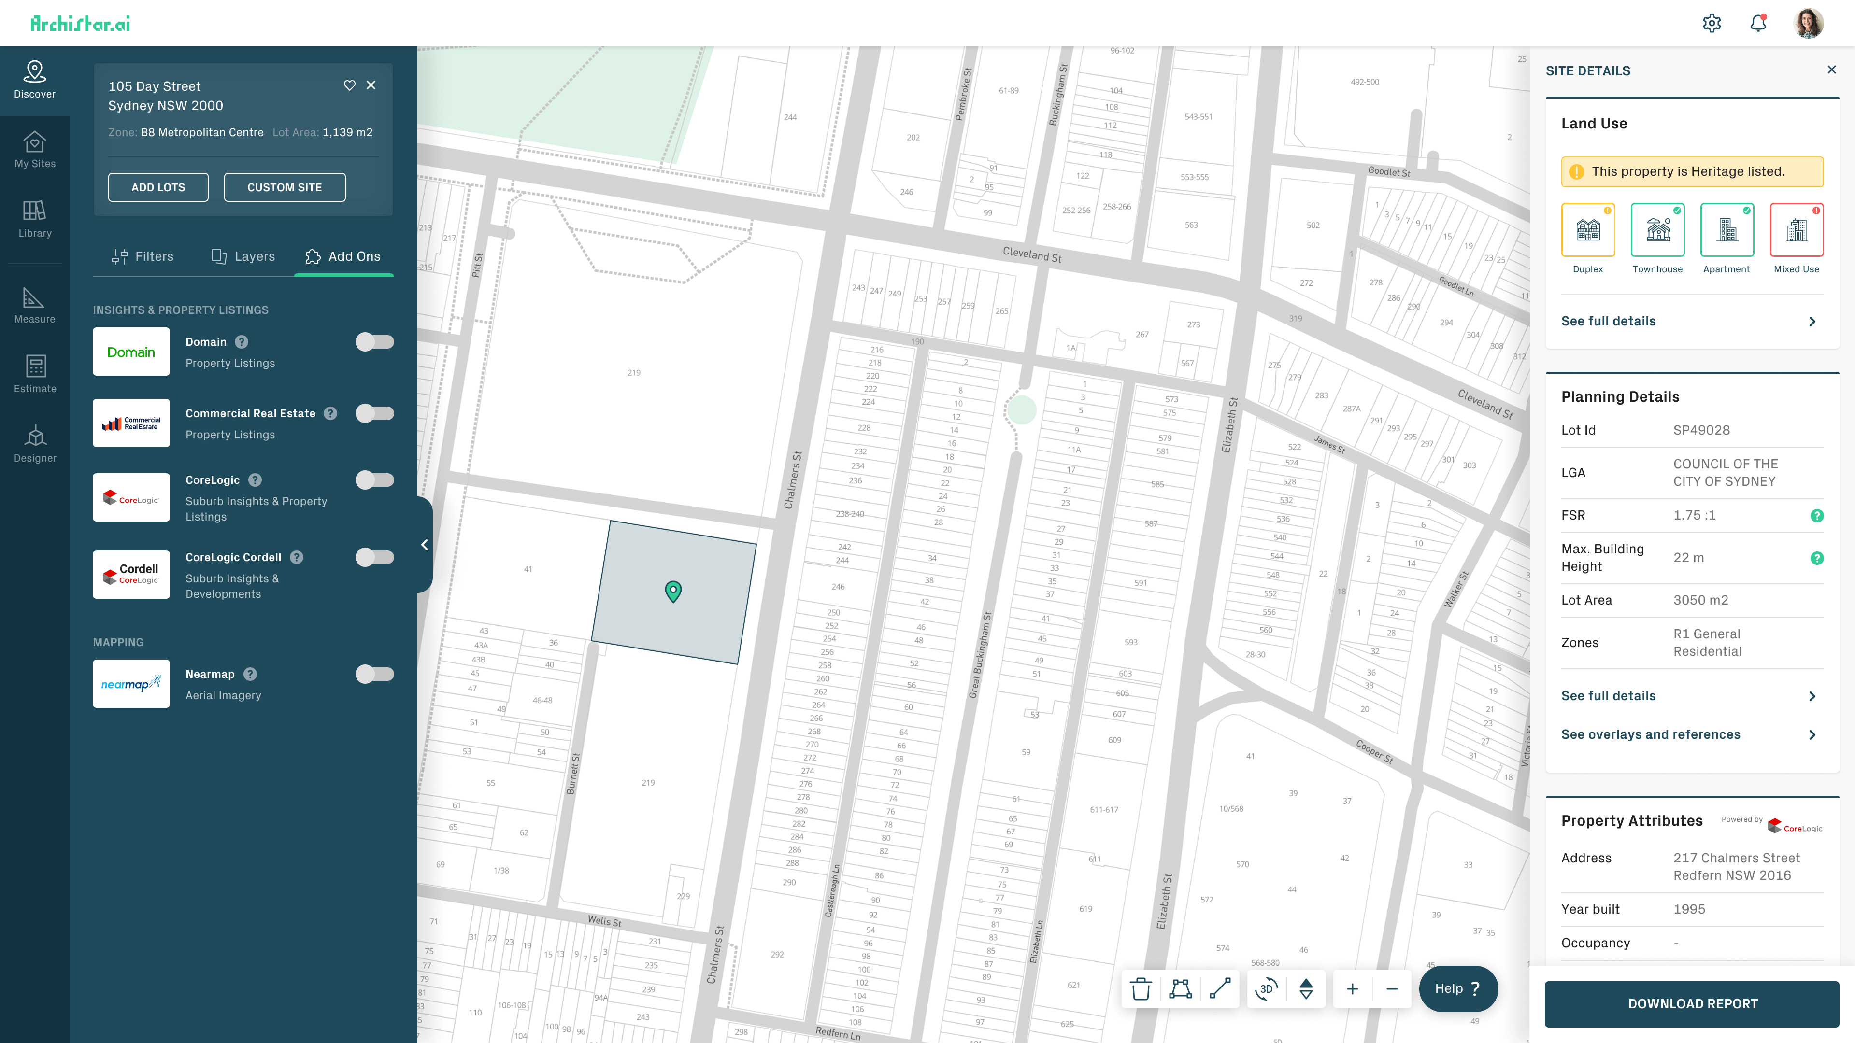Select the polygon draw tool
The width and height of the screenshot is (1855, 1043).
pyautogui.click(x=1180, y=989)
